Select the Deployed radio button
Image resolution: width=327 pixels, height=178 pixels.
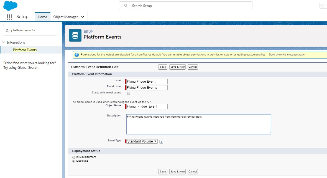coord(73,161)
